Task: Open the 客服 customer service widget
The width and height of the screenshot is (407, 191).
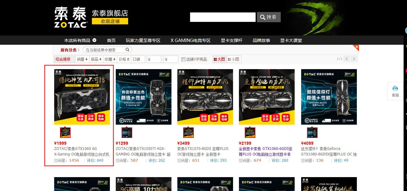Action: 395,91
